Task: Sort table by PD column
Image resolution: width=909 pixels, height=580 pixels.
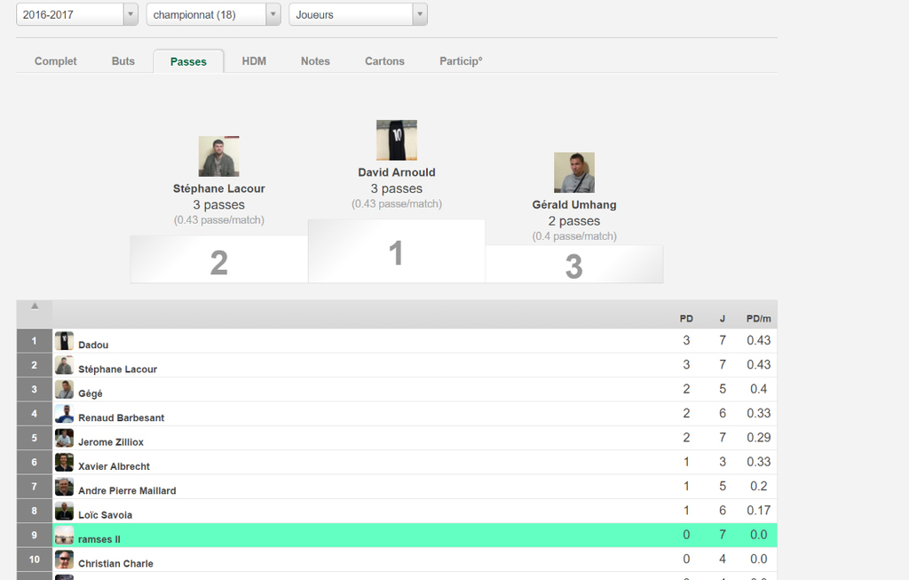Action: [x=686, y=318]
